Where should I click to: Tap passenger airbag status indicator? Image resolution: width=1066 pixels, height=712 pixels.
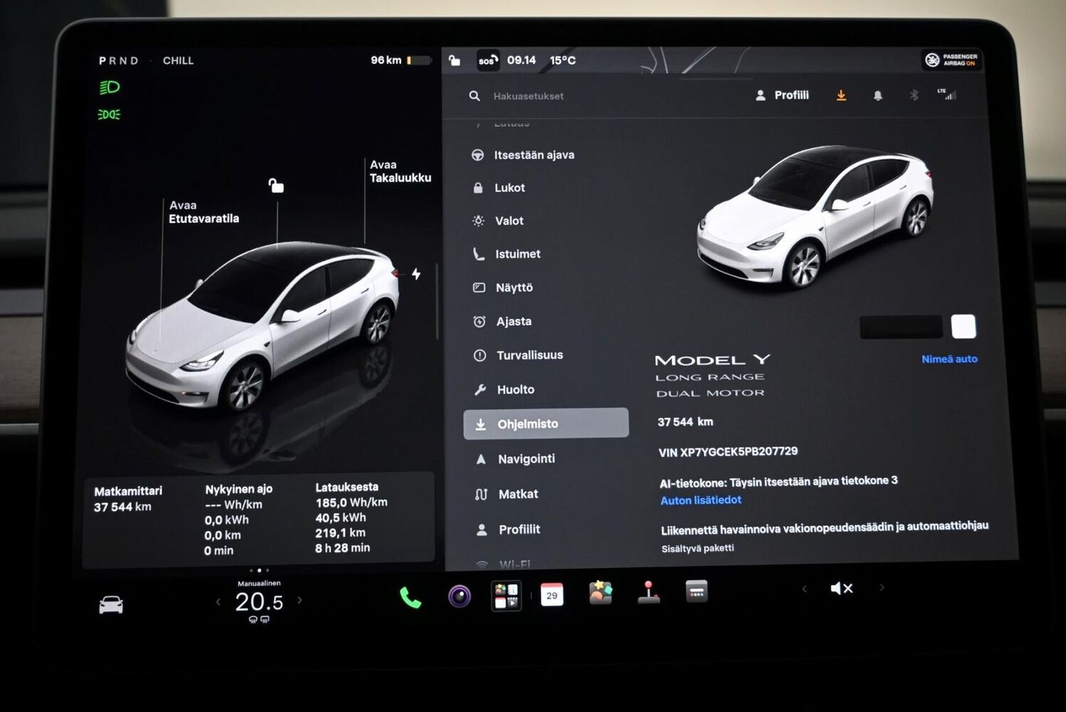pyautogui.click(x=952, y=60)
